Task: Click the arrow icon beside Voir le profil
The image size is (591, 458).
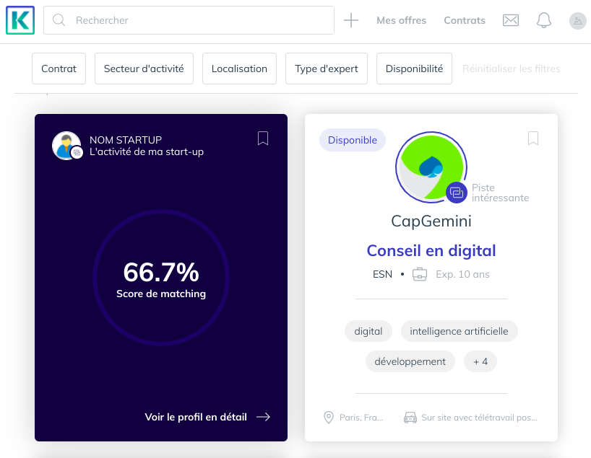Action: [263, 417]
